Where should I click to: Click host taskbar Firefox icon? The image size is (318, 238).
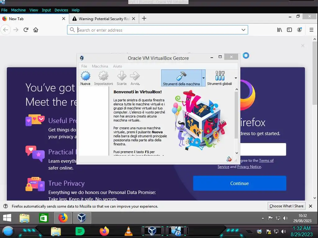(104, 231)
